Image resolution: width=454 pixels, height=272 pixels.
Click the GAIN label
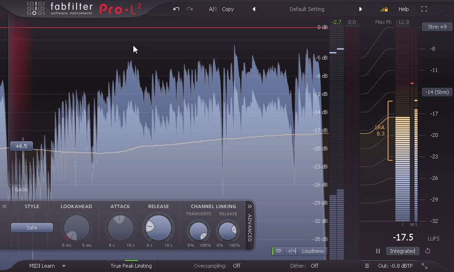click(x=22, y=189)
